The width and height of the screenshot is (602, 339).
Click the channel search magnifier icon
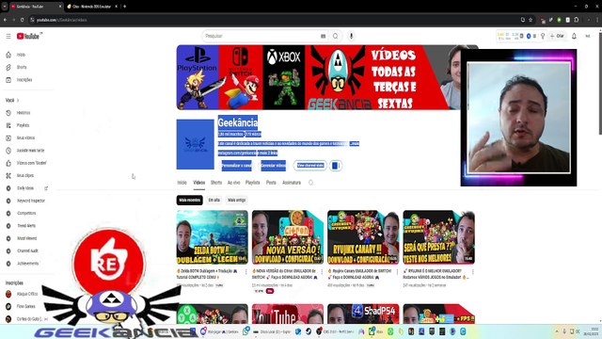click(x=310, y=183)
